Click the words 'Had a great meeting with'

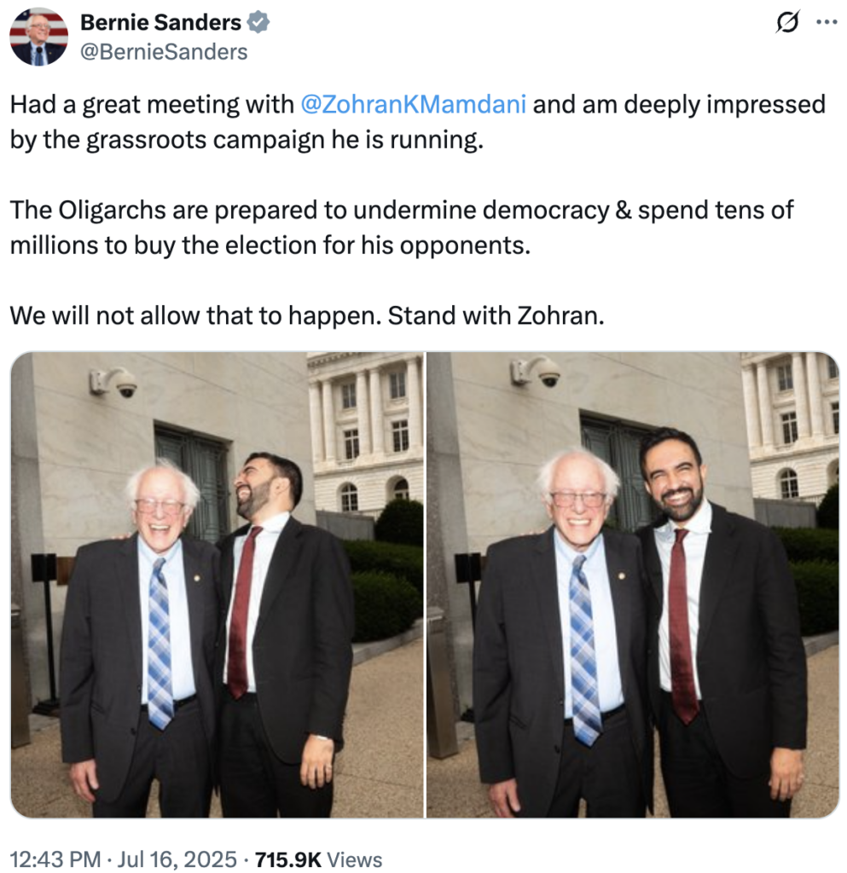pyautogui.click(x=152, y=105)
